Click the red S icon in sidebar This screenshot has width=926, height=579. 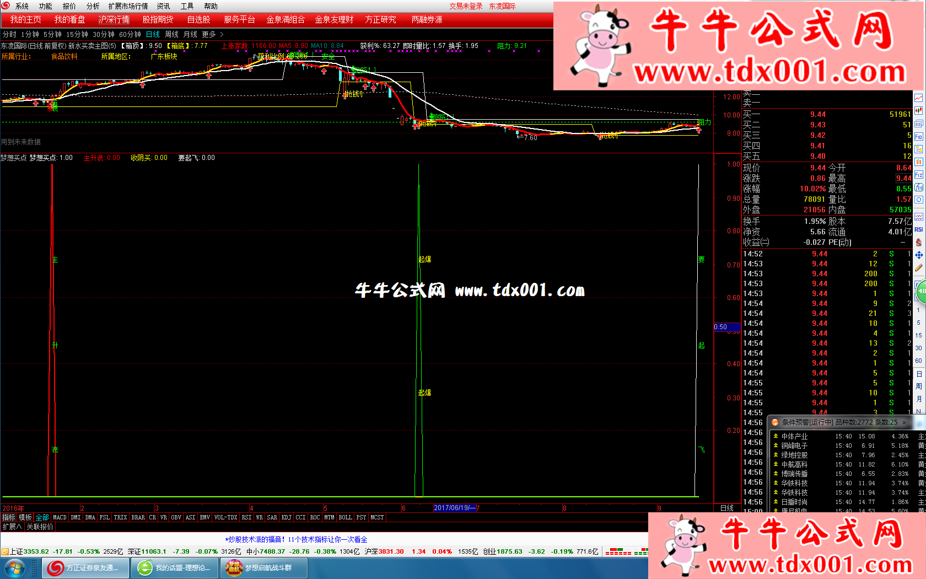click(x=919, y=242)
